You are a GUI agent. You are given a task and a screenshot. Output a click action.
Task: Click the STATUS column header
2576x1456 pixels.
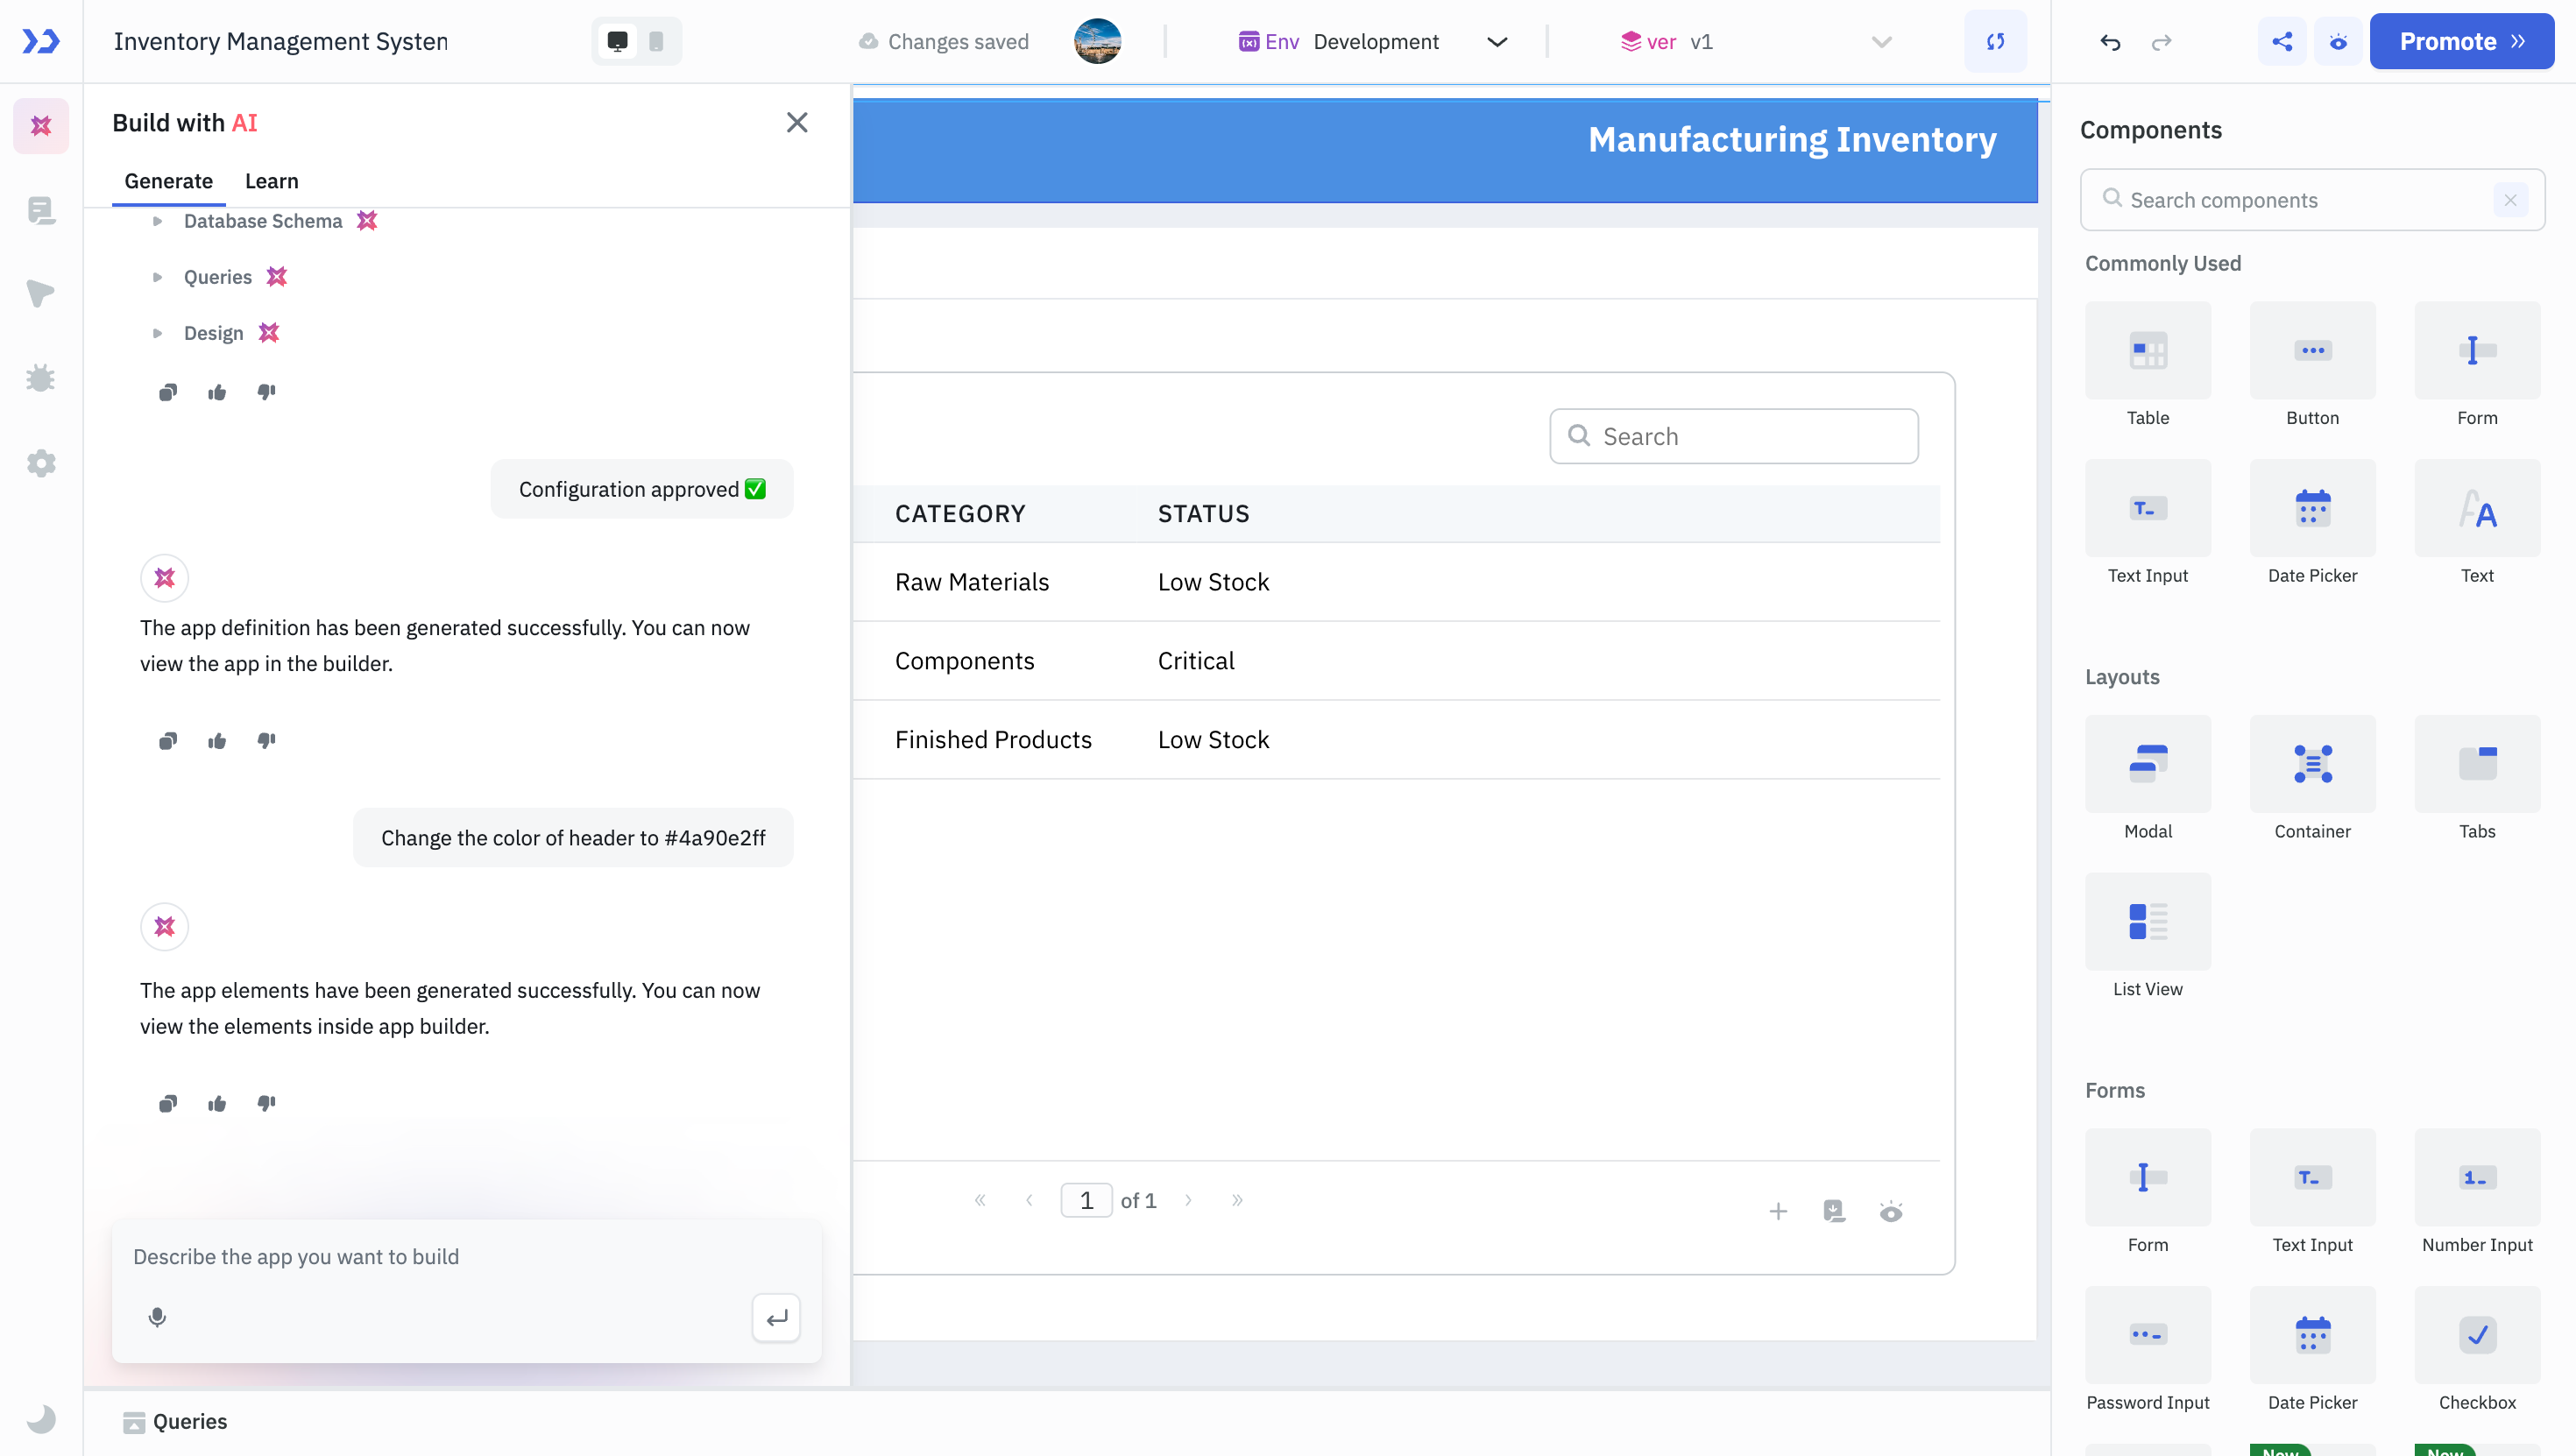(1203, 514)
